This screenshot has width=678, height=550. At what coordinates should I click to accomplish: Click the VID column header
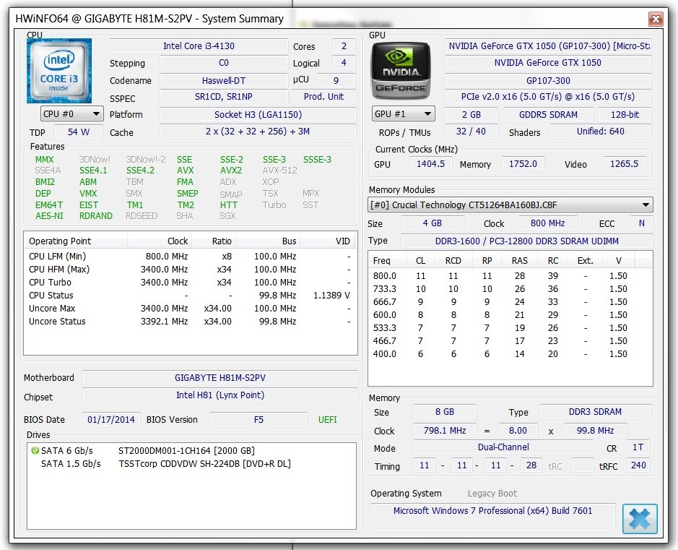tap(329, 241)
